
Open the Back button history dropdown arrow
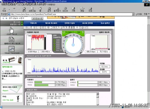point(9,10)
